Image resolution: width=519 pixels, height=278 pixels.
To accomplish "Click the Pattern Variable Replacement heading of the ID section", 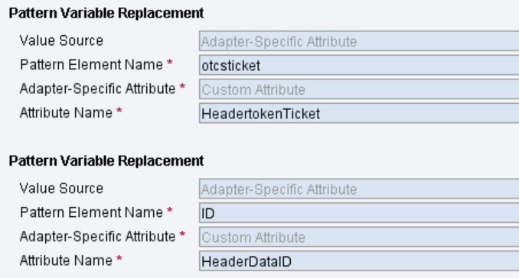I will pyautogui.click(x=106, y=161).
